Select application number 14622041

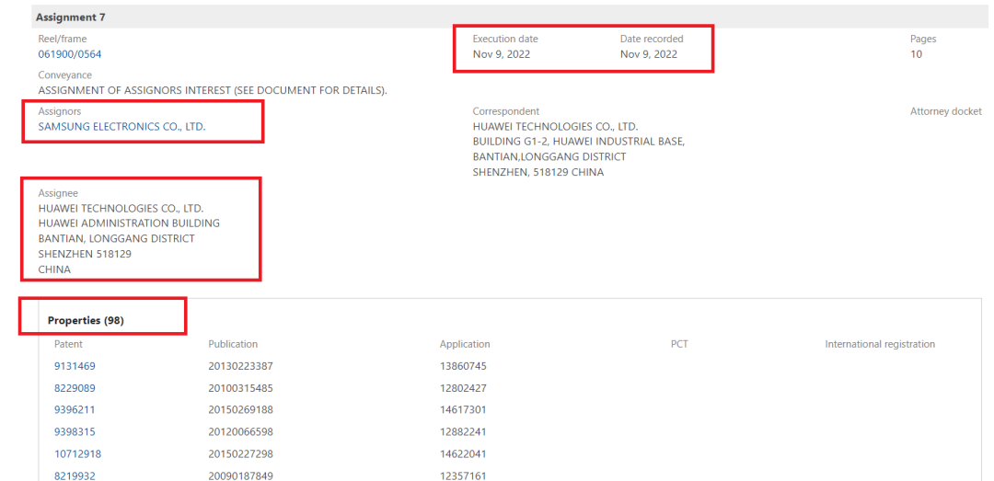463,453
